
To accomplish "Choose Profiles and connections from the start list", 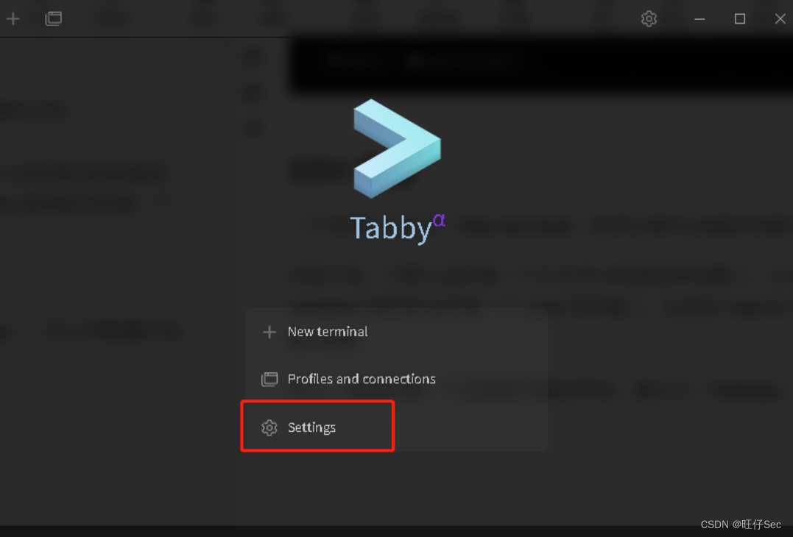I will [397, 379].
